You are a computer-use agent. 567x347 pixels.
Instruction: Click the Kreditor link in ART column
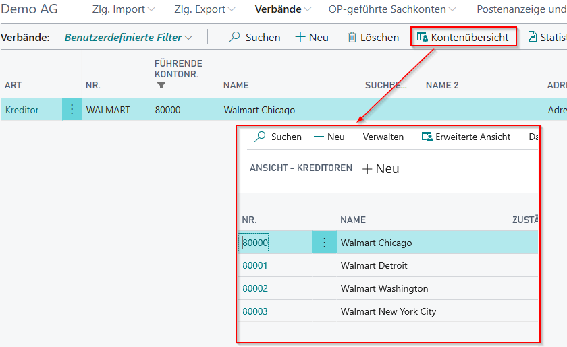(22, 110)
